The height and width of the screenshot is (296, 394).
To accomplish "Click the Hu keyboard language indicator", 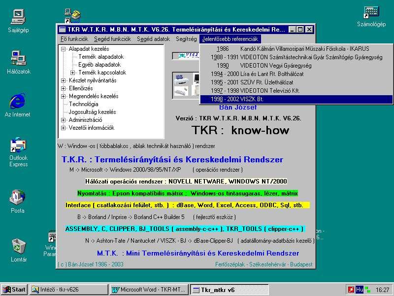I will [360, 290].
